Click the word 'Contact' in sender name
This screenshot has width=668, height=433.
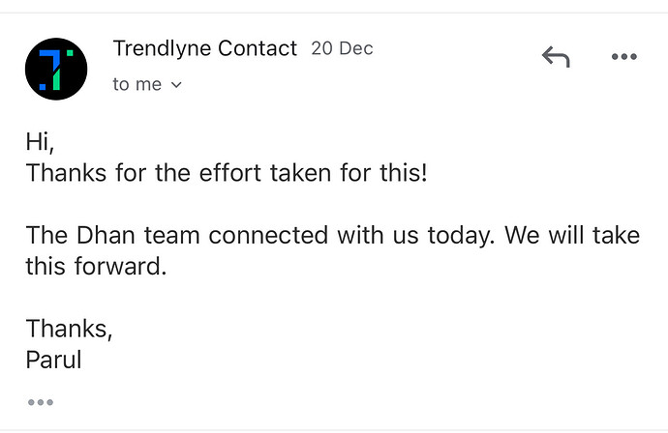[258, 48]
